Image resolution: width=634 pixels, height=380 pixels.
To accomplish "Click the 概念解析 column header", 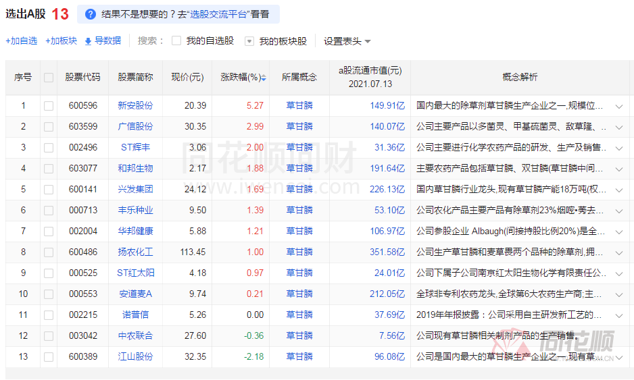I will click(520, 77).
